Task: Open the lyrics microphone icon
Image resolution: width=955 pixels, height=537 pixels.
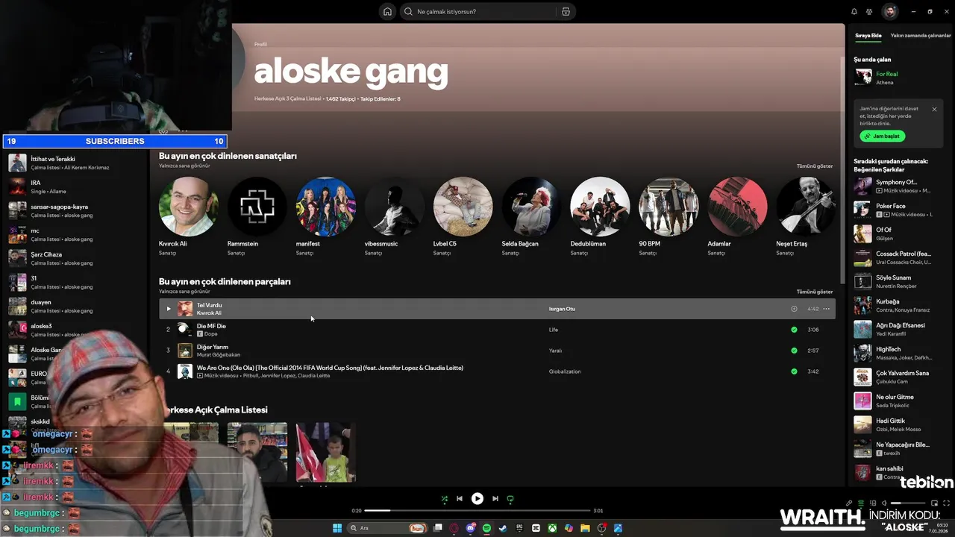Action: coord(849,503)
